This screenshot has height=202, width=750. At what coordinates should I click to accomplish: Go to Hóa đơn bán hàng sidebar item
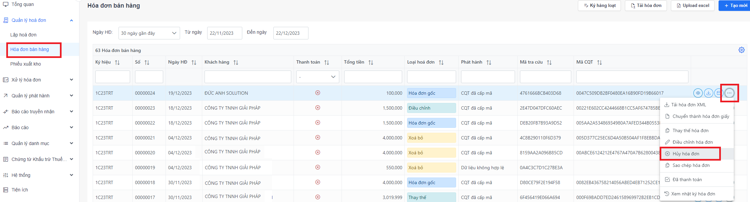pos(30,49)
